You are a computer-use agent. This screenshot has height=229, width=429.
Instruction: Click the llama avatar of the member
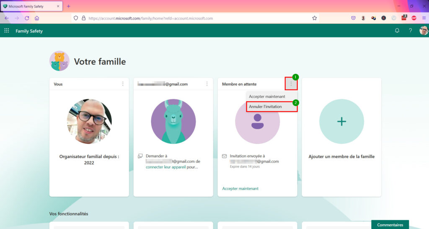pos(173,121)
